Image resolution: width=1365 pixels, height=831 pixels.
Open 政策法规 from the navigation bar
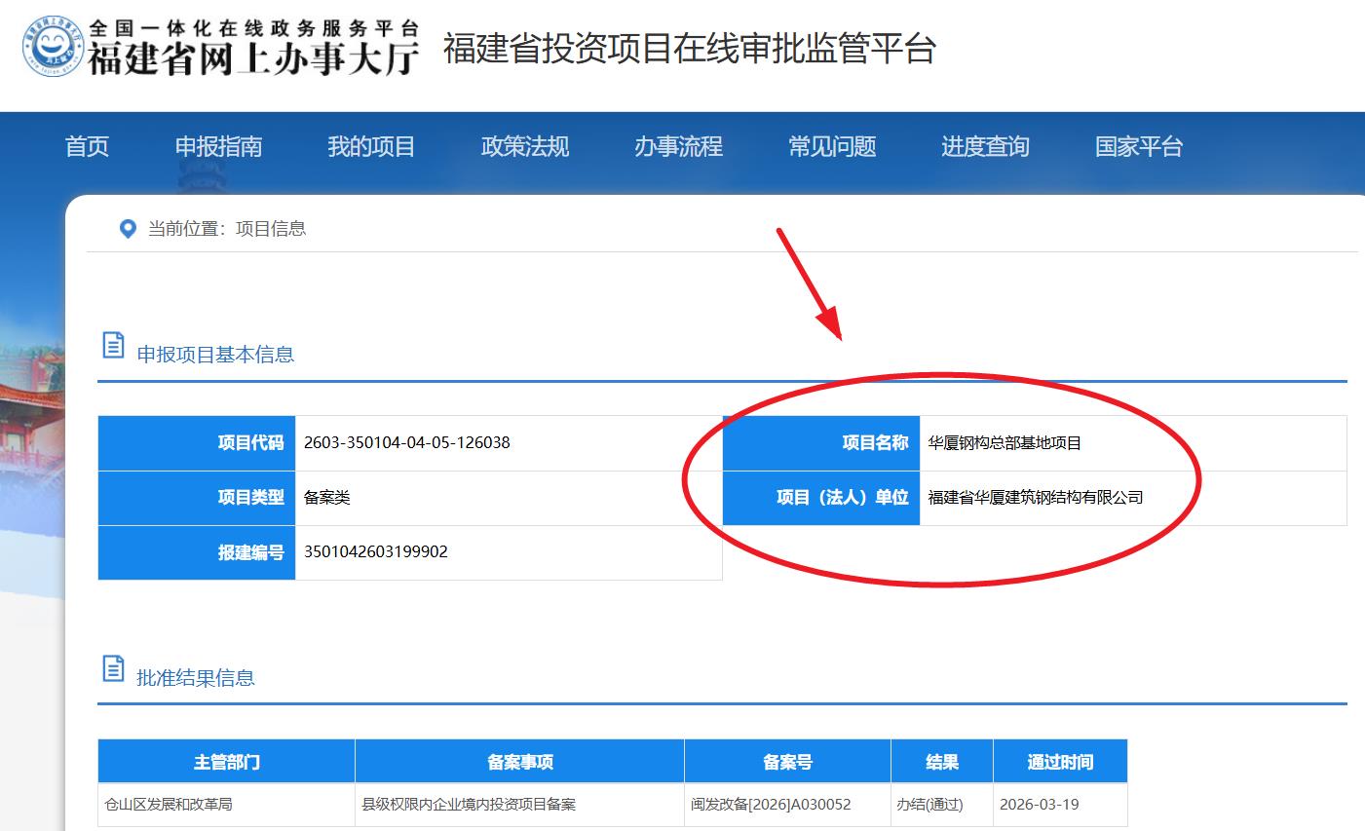coord(524,147)
